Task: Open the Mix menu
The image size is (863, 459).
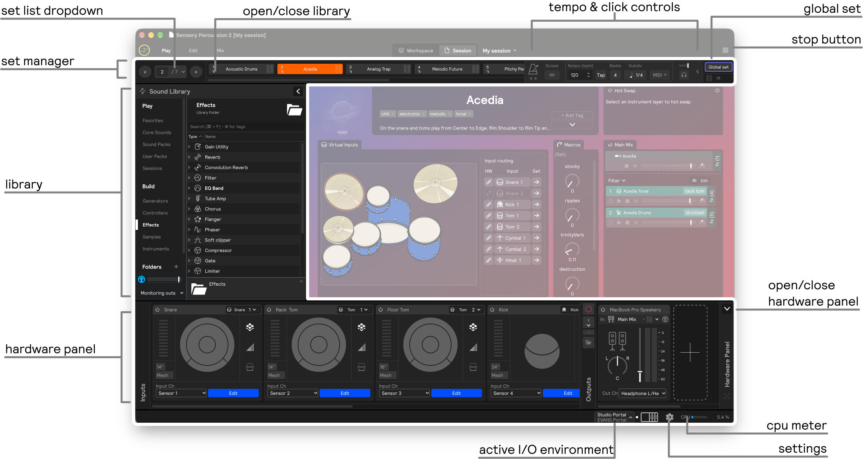Action: pos(220,51)
